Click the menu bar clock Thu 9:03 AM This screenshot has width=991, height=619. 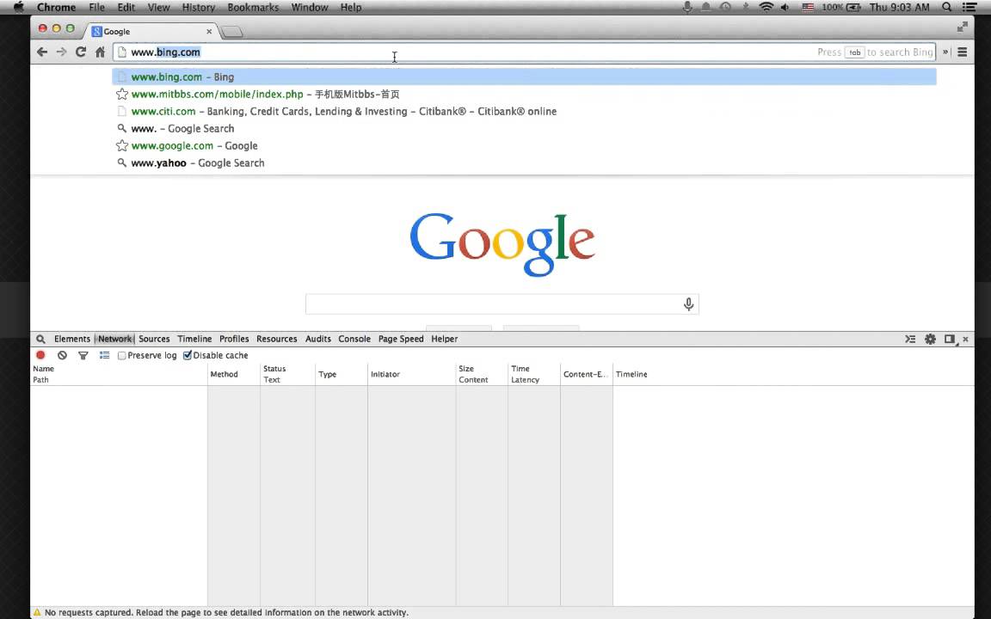[899, 8]
